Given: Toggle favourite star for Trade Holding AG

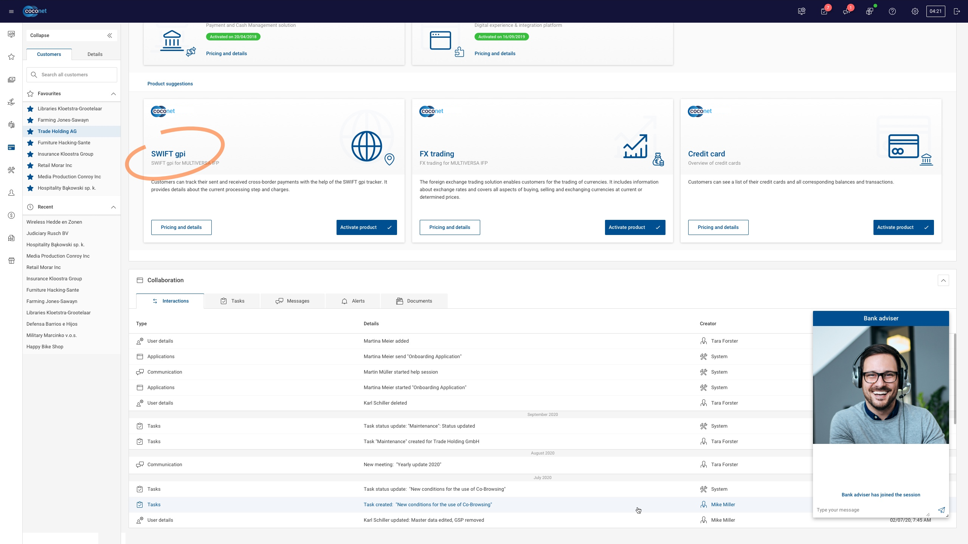Looking at the screenshot, I should point(30,131).
